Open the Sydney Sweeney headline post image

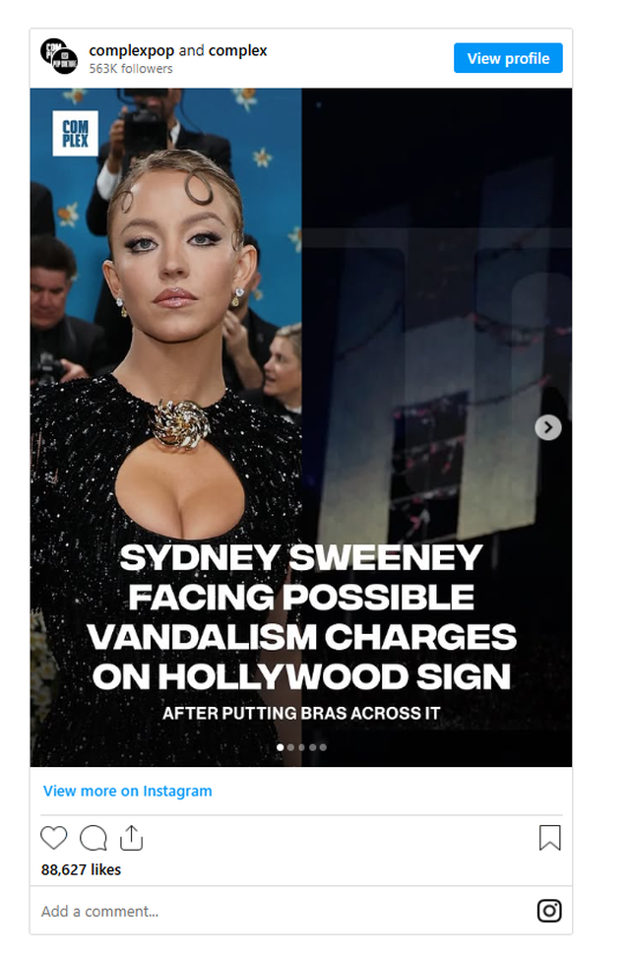pos(300,427)
